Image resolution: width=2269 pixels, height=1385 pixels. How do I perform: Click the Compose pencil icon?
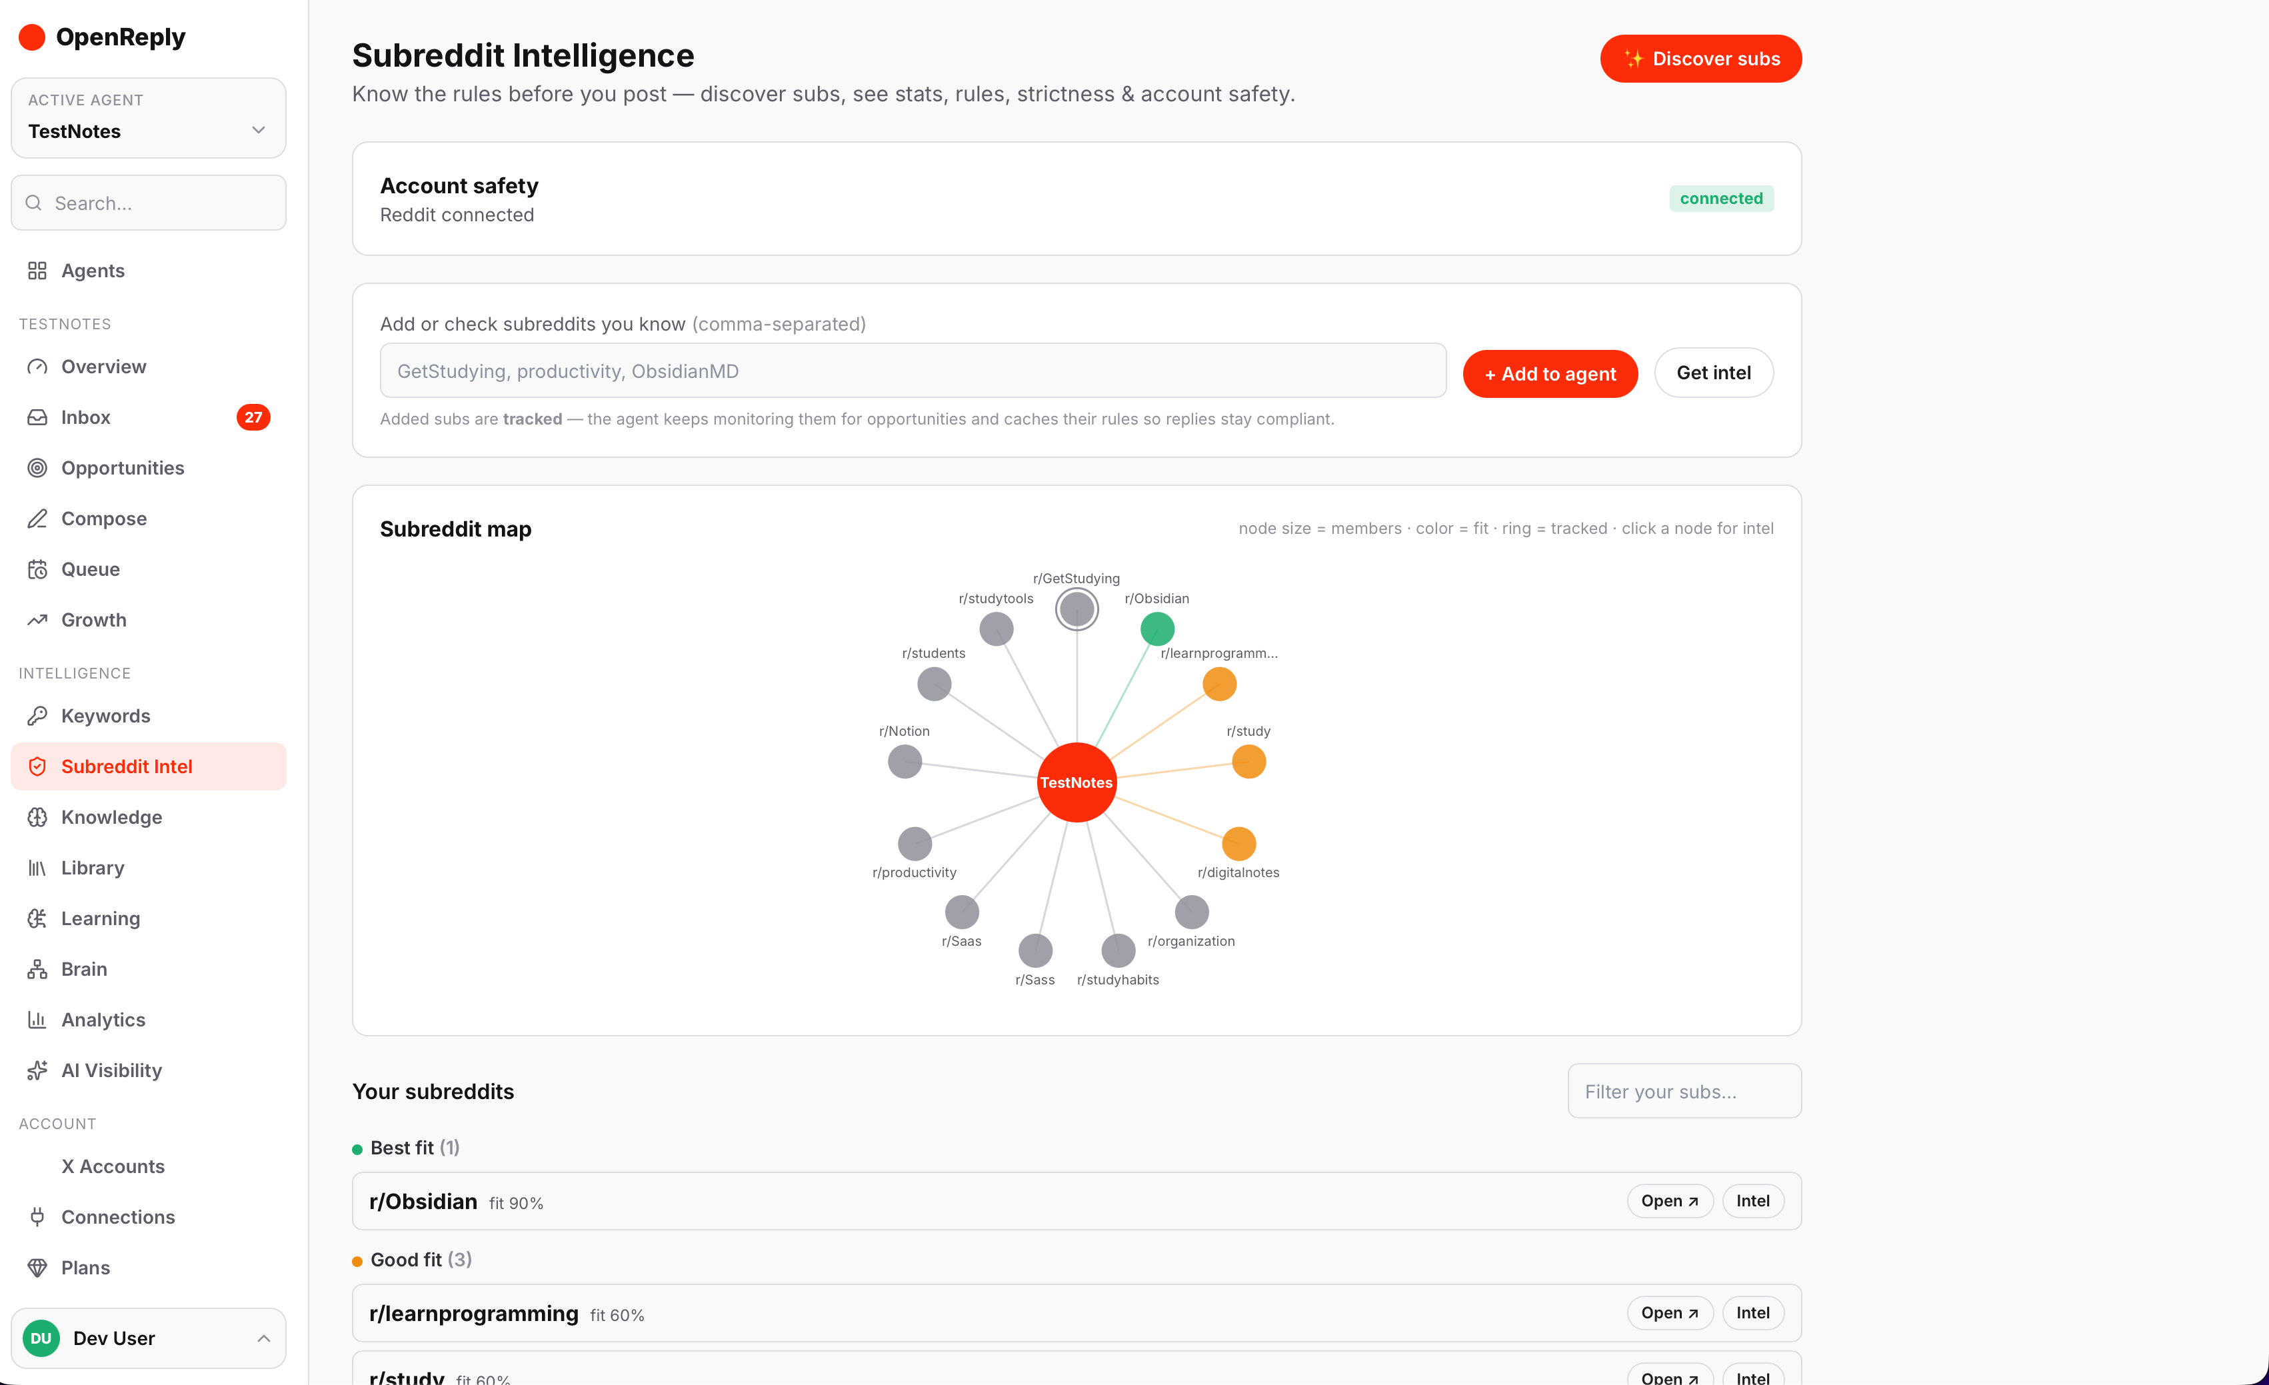click(37, 519)
